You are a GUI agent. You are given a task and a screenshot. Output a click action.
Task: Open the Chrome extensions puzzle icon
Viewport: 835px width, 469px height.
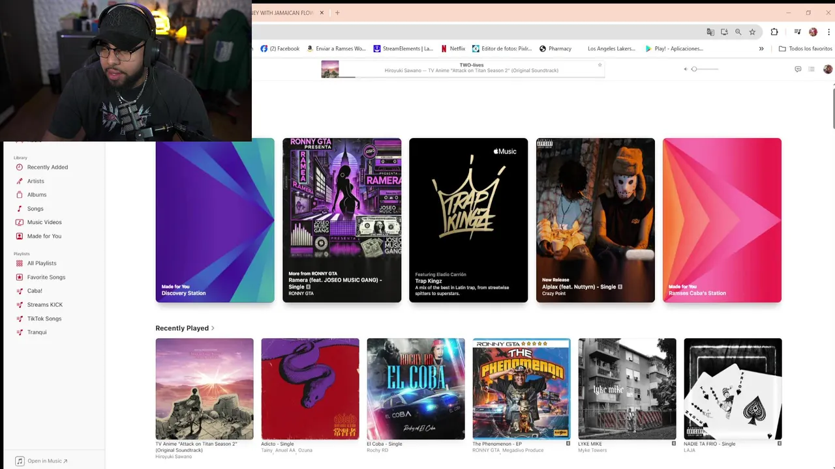(774, 32)
